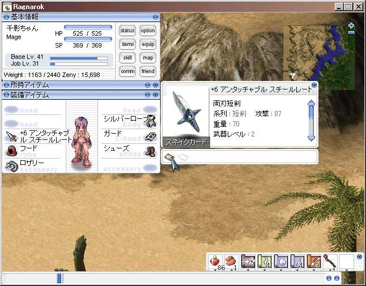Open the option menu button
Image resolution: width=366 pixels, height=286 pixels.
pos(148,31)
